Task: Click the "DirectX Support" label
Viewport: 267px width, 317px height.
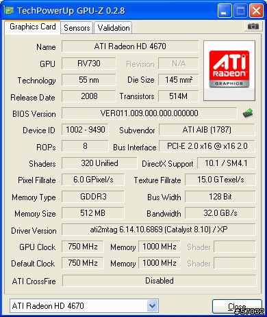Action: pyautogui.click(x=168, y=164)
